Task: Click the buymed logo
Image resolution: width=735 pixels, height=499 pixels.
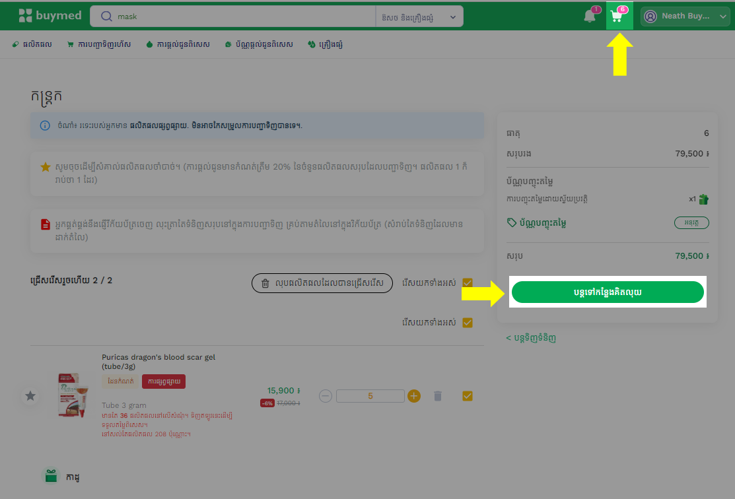Action: pos(50,16)
